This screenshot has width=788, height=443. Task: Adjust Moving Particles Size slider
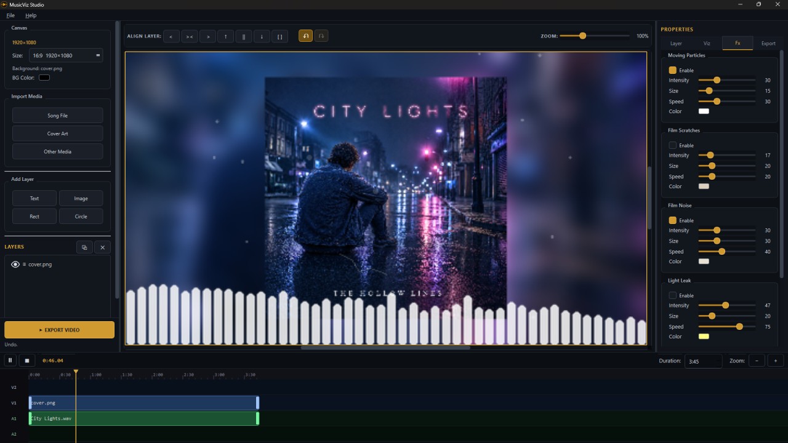pos(727,91)
